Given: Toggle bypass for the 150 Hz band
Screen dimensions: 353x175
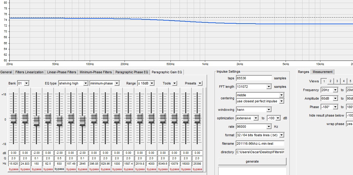Looking at the screenshot, I should click(x=37, y=169).
